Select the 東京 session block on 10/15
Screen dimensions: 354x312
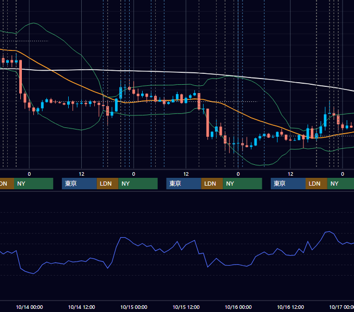184,184
